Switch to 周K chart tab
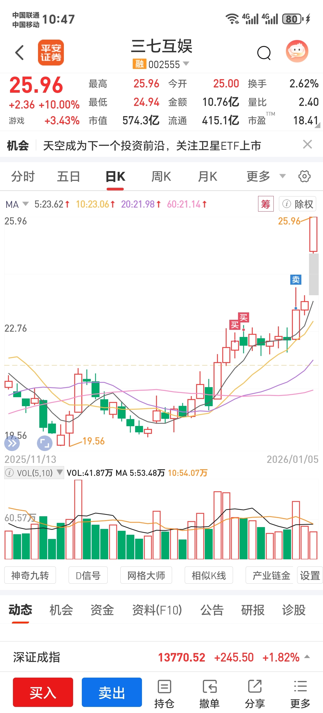 coord(161,176)
